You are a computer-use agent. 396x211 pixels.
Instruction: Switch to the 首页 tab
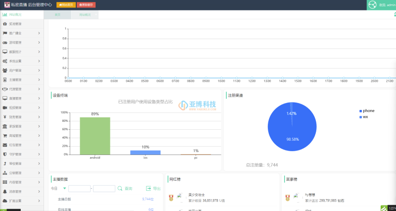click(x=57, y=15)
